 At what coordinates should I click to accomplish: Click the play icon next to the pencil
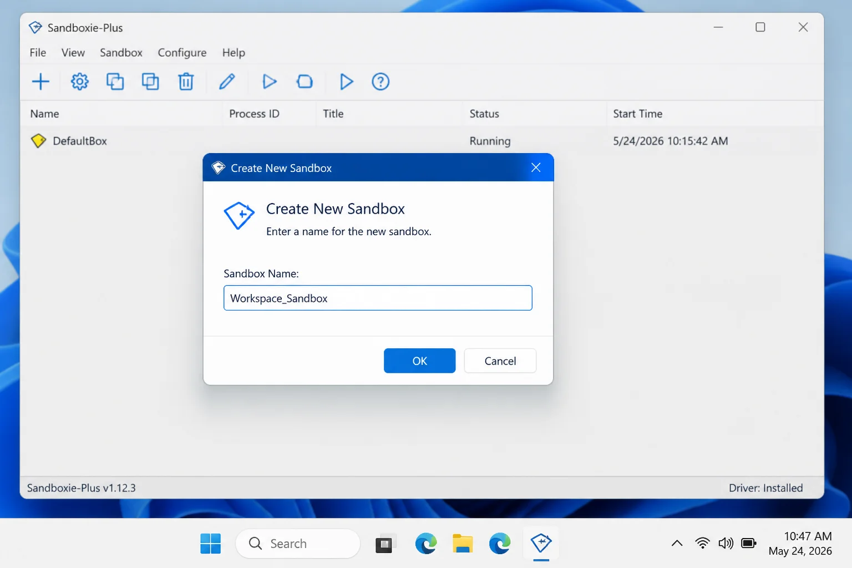point(270,82)
